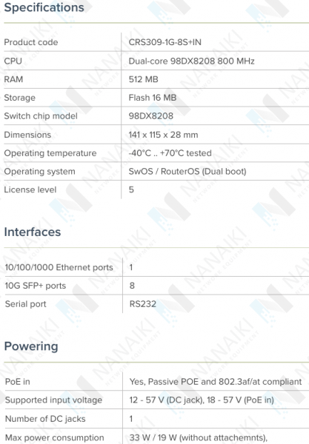Select the RAM value 512 MB
The image size is (309, 444).
[x=144, y=79]
